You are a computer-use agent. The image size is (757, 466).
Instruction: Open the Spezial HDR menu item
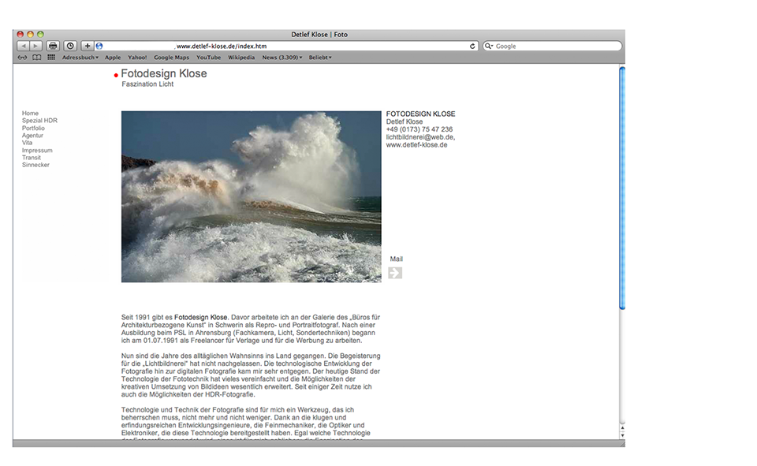pos(39,121)
